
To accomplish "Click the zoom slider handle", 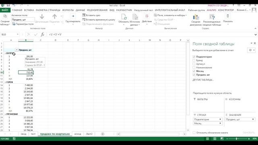I will [x=237, y=139].
